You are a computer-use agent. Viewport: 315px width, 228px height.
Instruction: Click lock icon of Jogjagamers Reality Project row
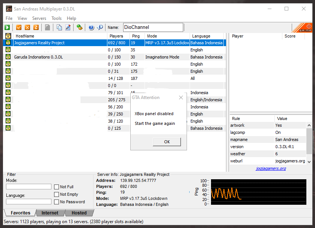coord(8,42)
